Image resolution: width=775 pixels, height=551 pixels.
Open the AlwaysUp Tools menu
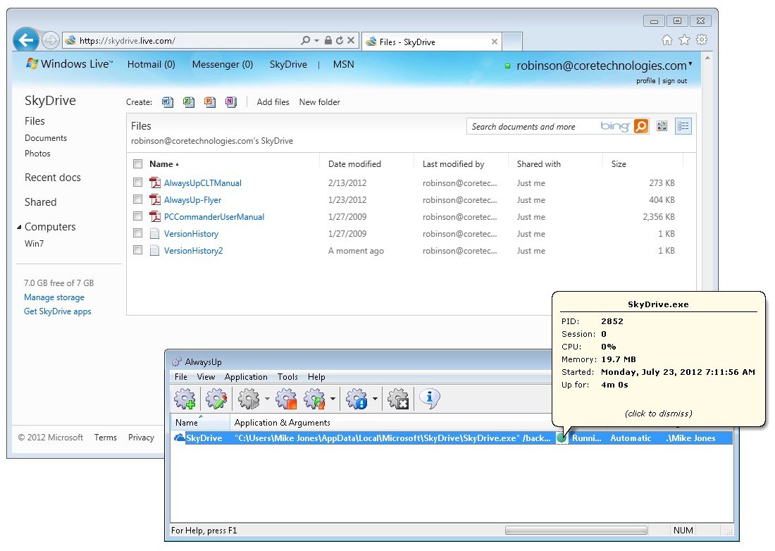[287, 376]
